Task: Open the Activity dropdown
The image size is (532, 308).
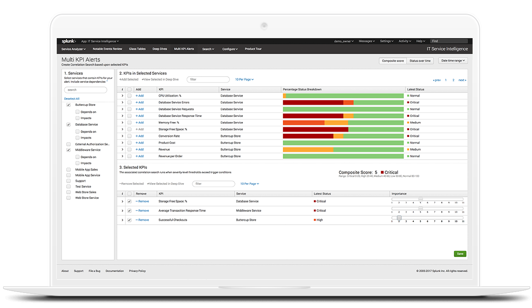Action: [405, 41]
